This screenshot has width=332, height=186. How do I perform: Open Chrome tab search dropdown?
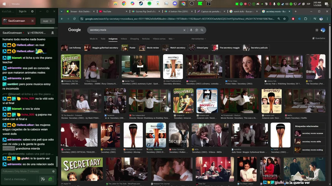coord(61,11)
